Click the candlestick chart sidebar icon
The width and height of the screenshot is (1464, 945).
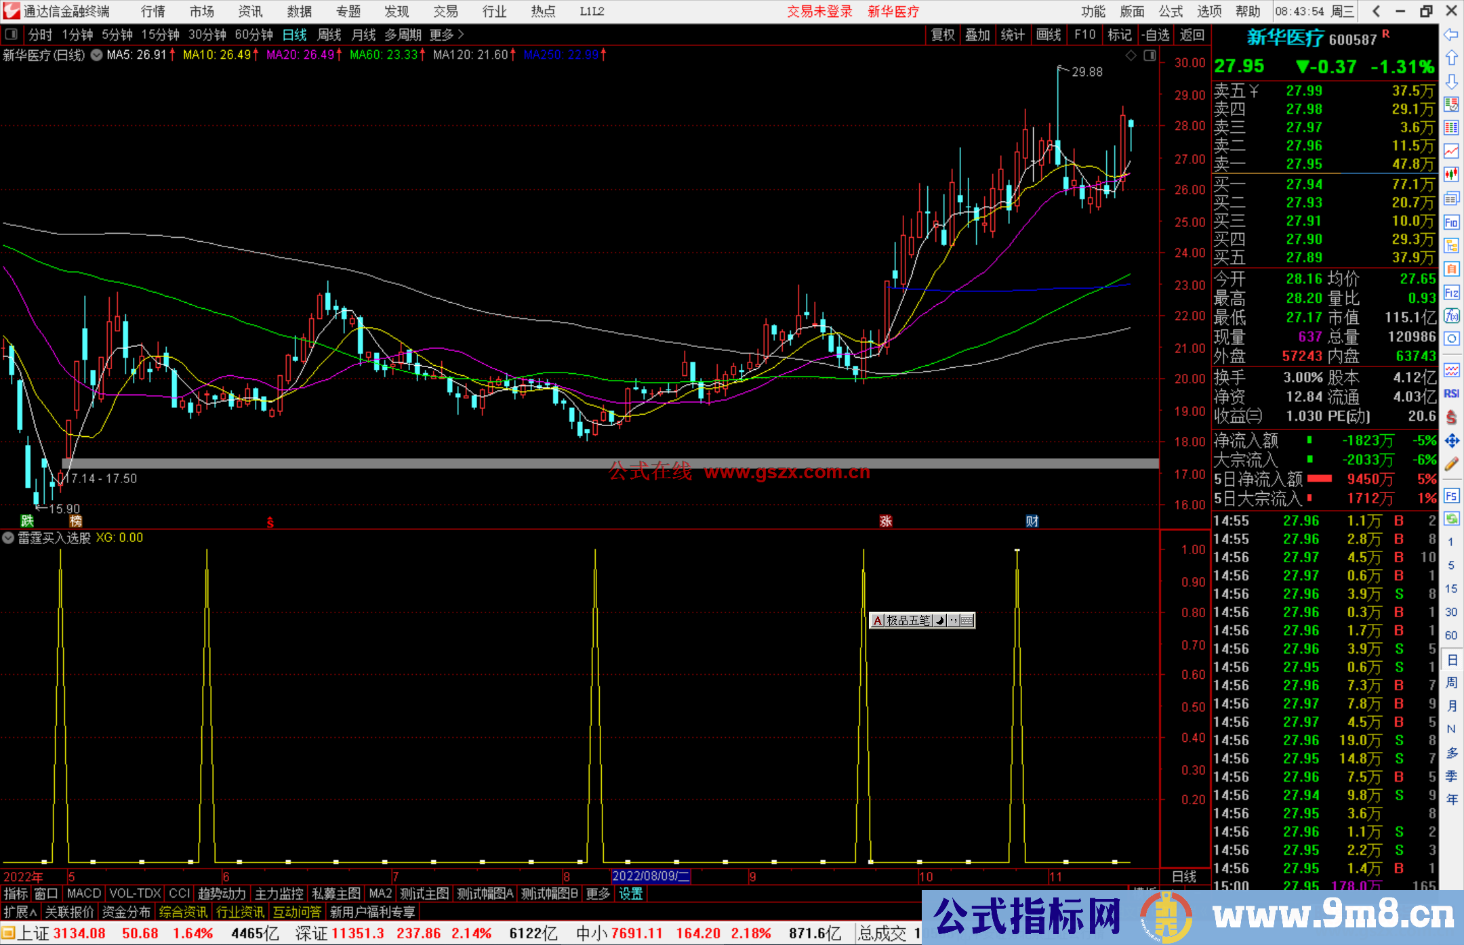click(1451, 174)
